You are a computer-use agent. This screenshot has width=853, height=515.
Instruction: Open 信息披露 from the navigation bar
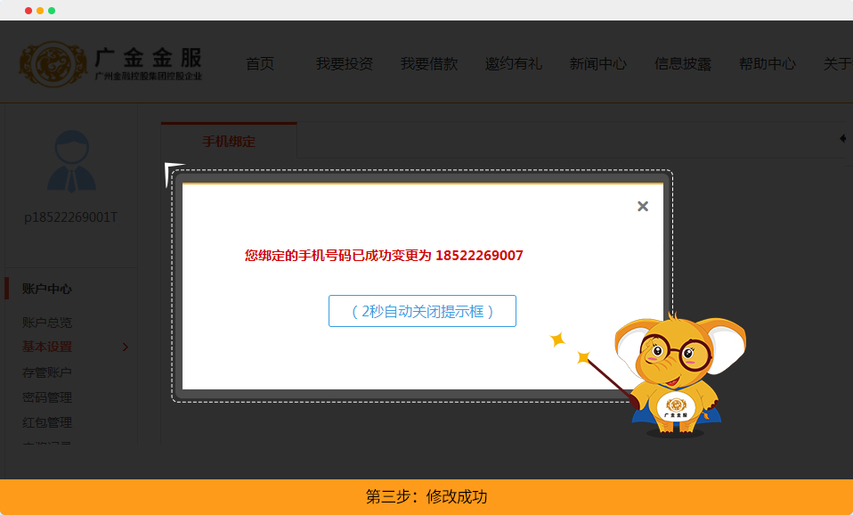click(x=682, y=64)
